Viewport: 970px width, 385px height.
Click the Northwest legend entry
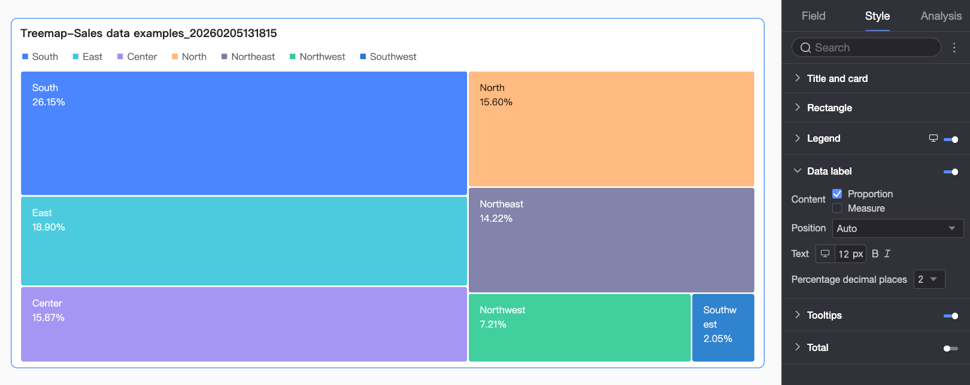[317, 57]
